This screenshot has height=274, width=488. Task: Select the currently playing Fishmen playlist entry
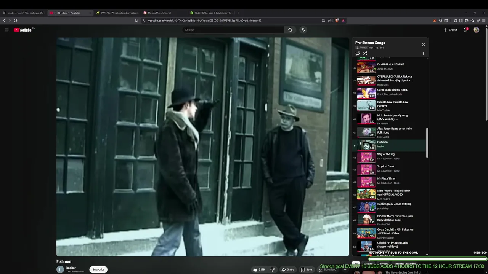[389, 145]
